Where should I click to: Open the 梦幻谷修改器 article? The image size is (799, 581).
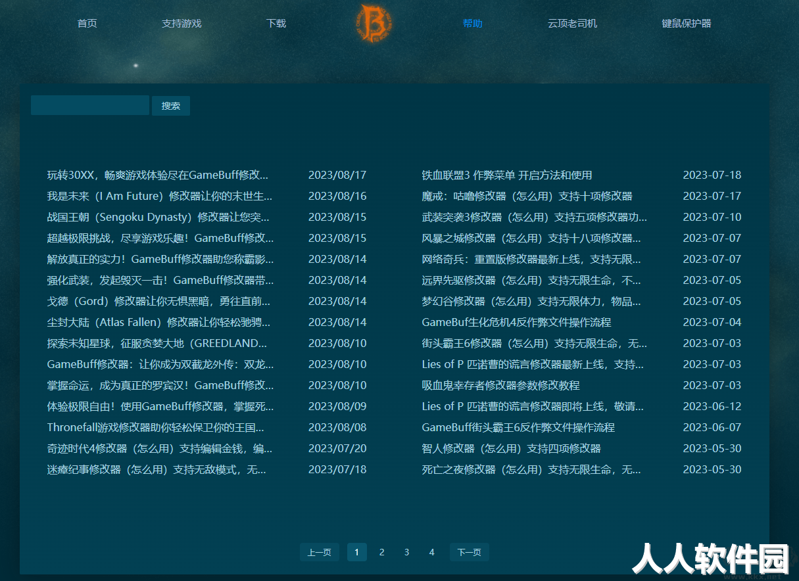tap(531, 301)
